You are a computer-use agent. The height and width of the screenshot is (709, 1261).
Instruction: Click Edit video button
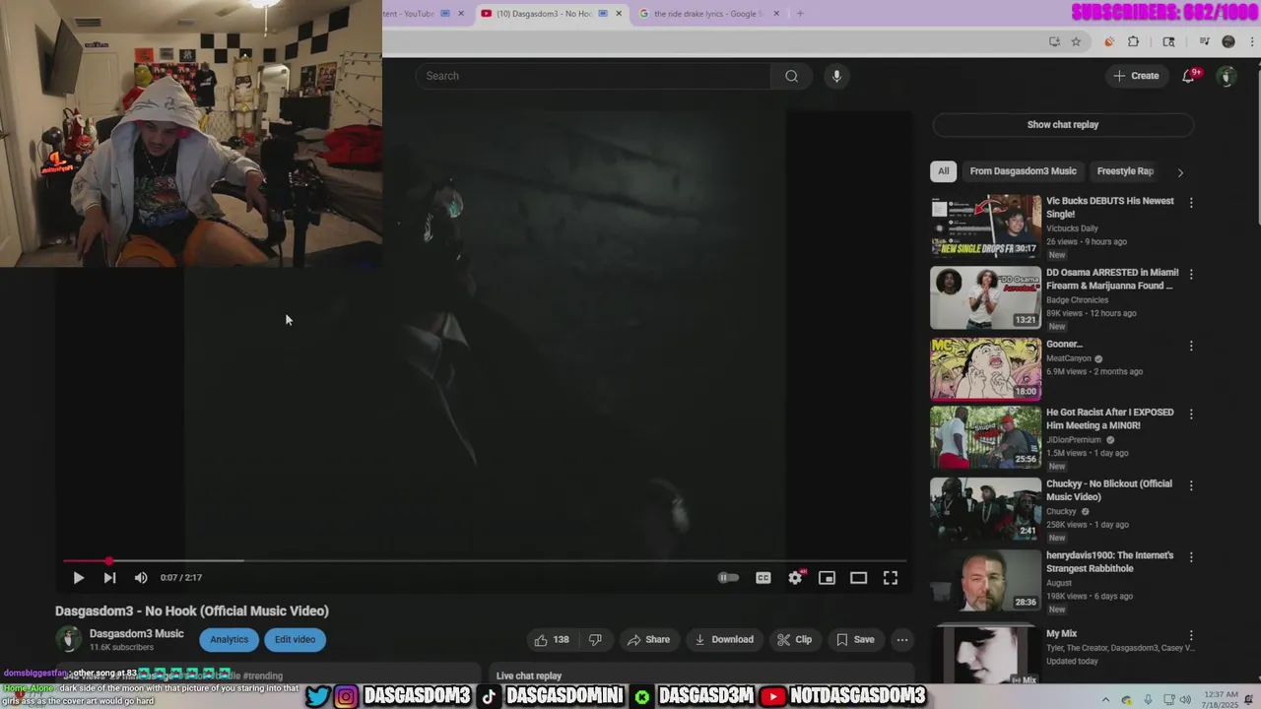295,640
